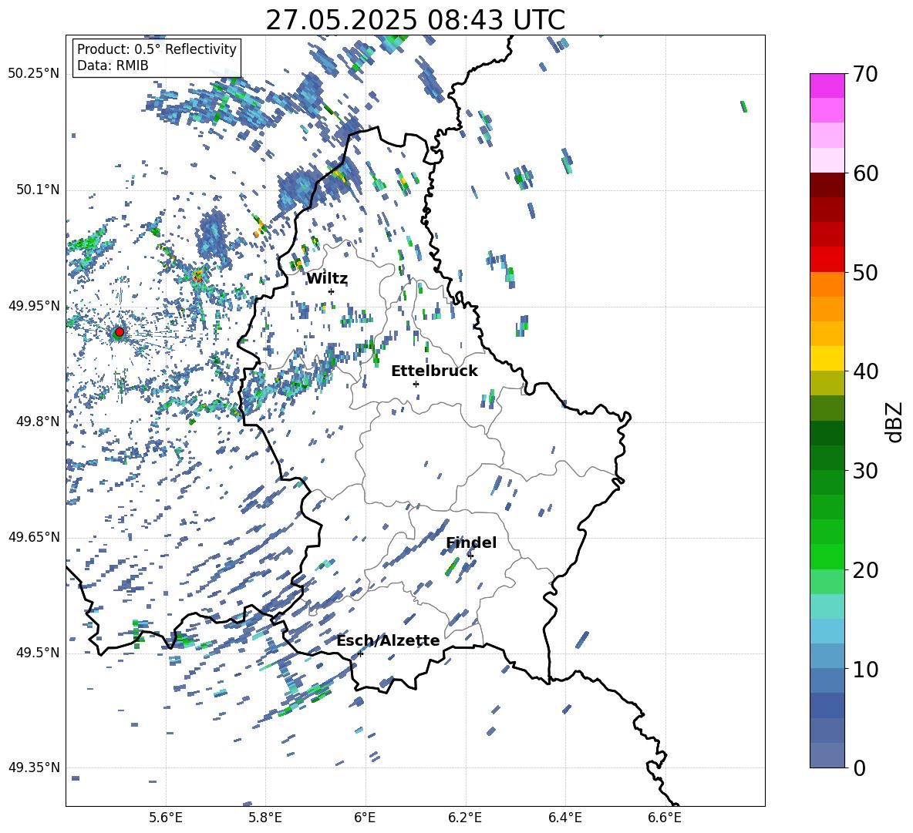Click the light blue colorbar swatch between 10 and 20

click(827, 631)
